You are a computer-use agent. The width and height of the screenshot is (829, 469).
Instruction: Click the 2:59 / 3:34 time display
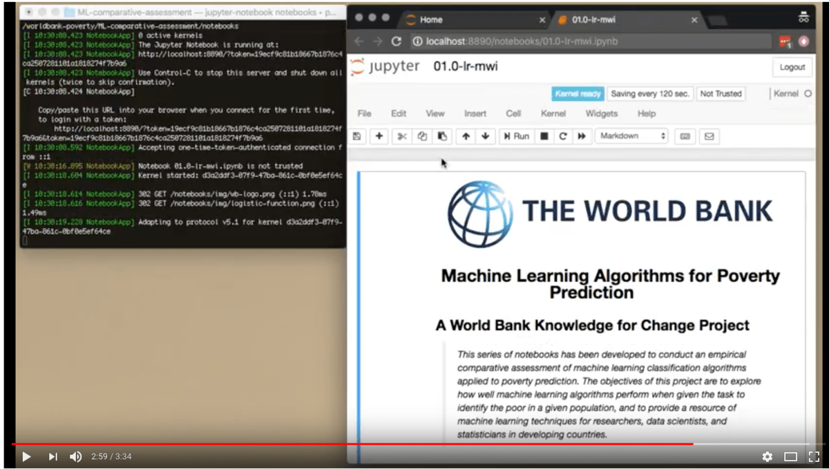click(x=111, y=457)
